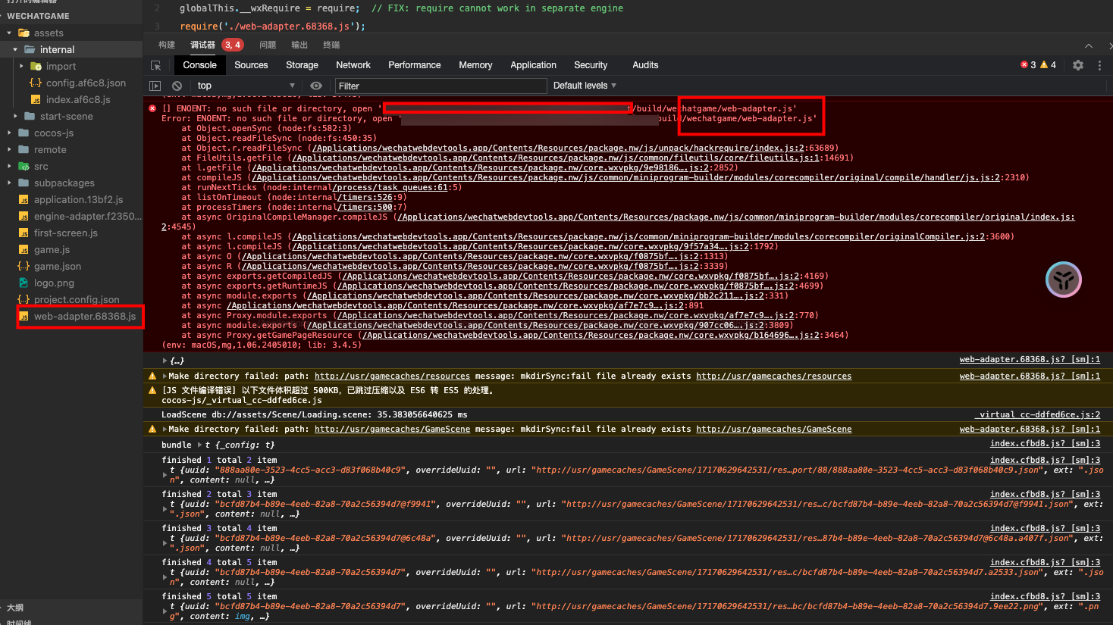
Task: Open the Memory tab
Action: coord(475,65)
